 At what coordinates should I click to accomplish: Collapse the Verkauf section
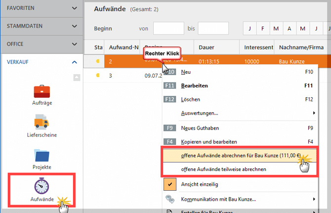(x=74, y=62)
